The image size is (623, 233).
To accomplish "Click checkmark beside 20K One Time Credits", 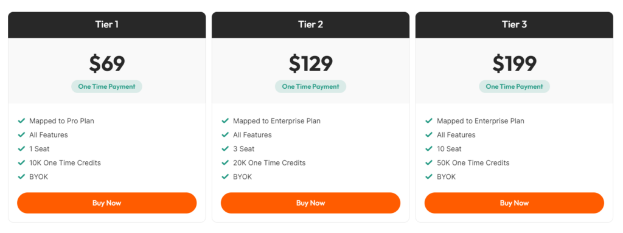I will (x=225, y=162).
